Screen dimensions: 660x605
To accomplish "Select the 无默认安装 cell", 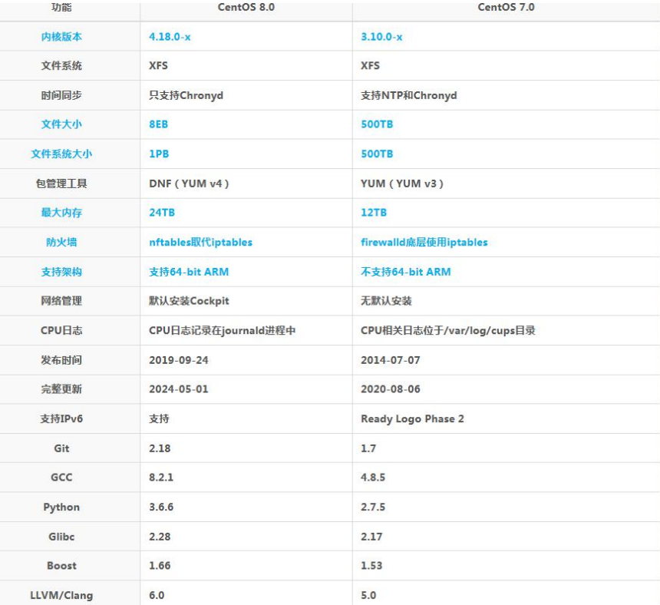I will [x=386, y=301].
